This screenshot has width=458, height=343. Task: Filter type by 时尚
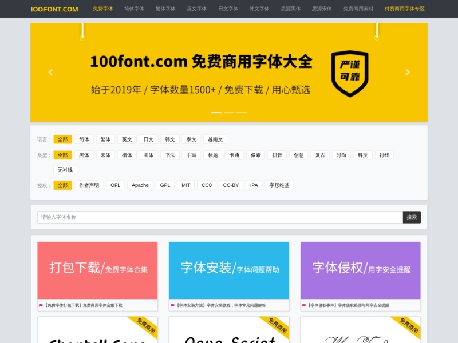[x=341, y=155]
